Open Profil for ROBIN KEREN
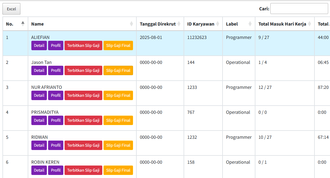This screenshot has width=330, height=178. (x=56, y=170)
